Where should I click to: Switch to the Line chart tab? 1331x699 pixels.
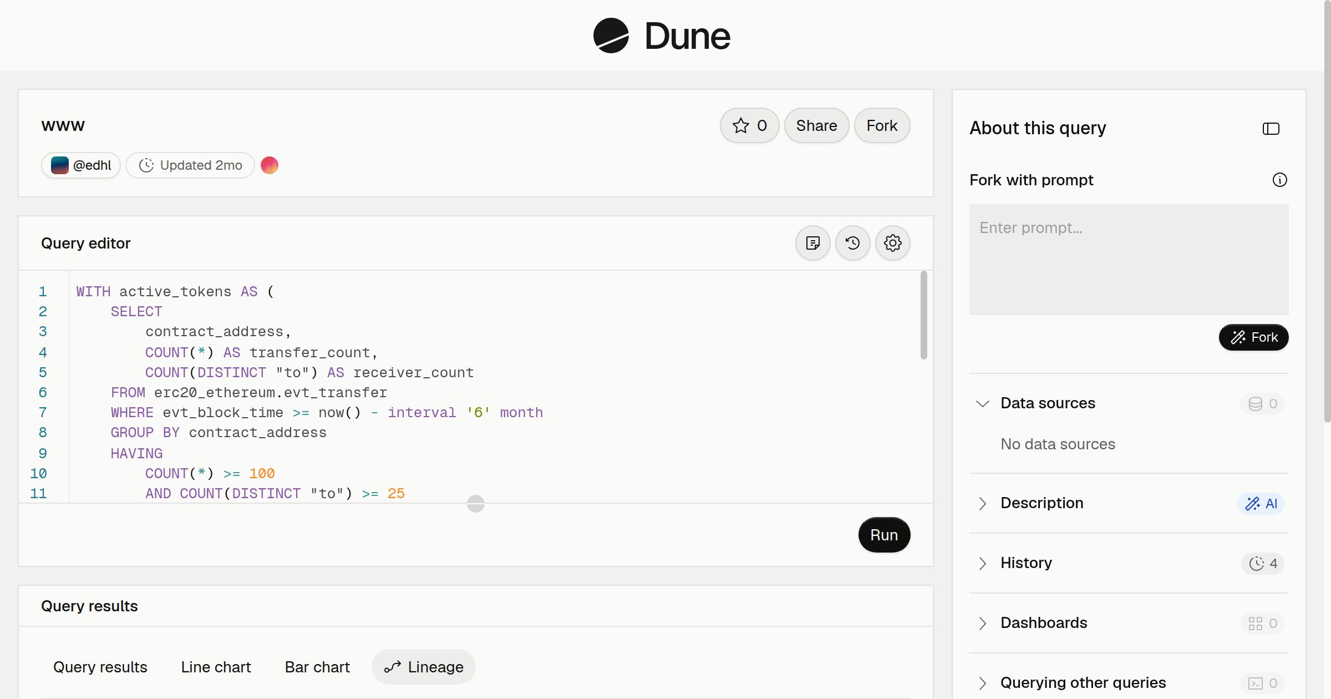(216, 667)
